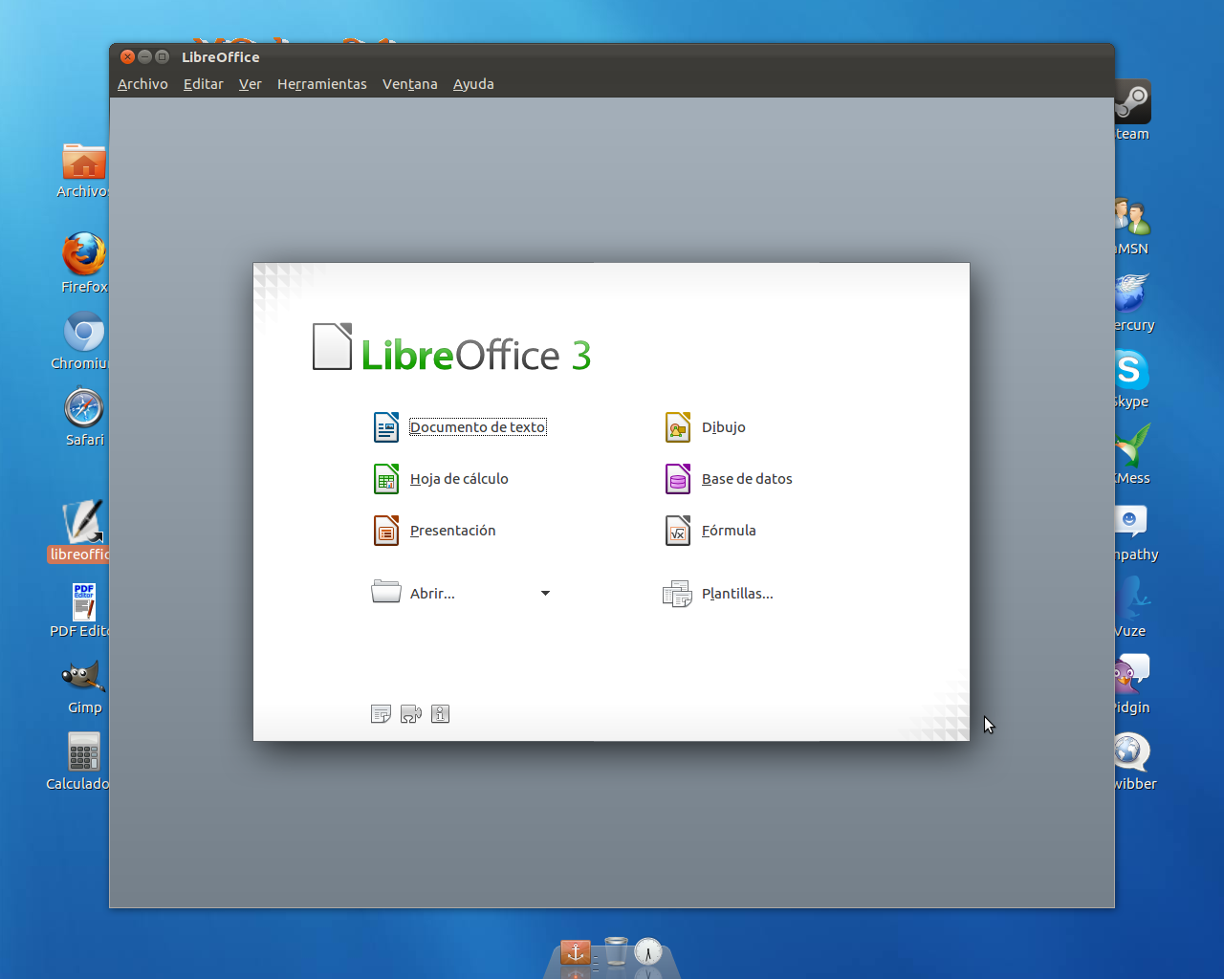This screenshot has width=1224, height=979.
Task: Click the Mercury desktop icon
Action: (x=1133, y=294)
